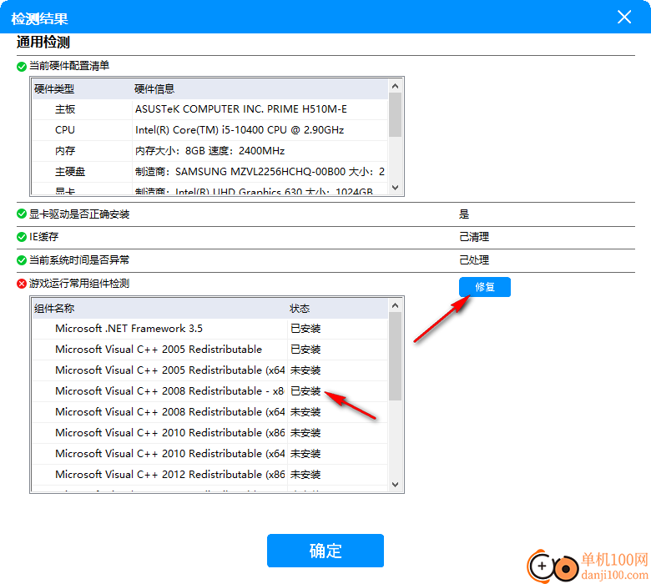The width and height of the screenshot is (651, 584).
Task: Click the hardware list scrollbar thumb
Action: click(x=395, y=114)
